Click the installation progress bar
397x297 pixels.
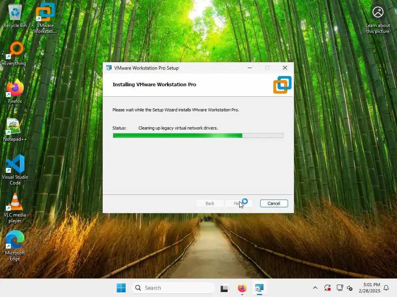pos(198,136)
